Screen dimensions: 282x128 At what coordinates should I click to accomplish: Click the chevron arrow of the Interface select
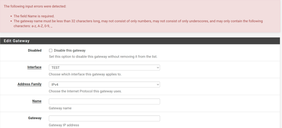point(158,68)
